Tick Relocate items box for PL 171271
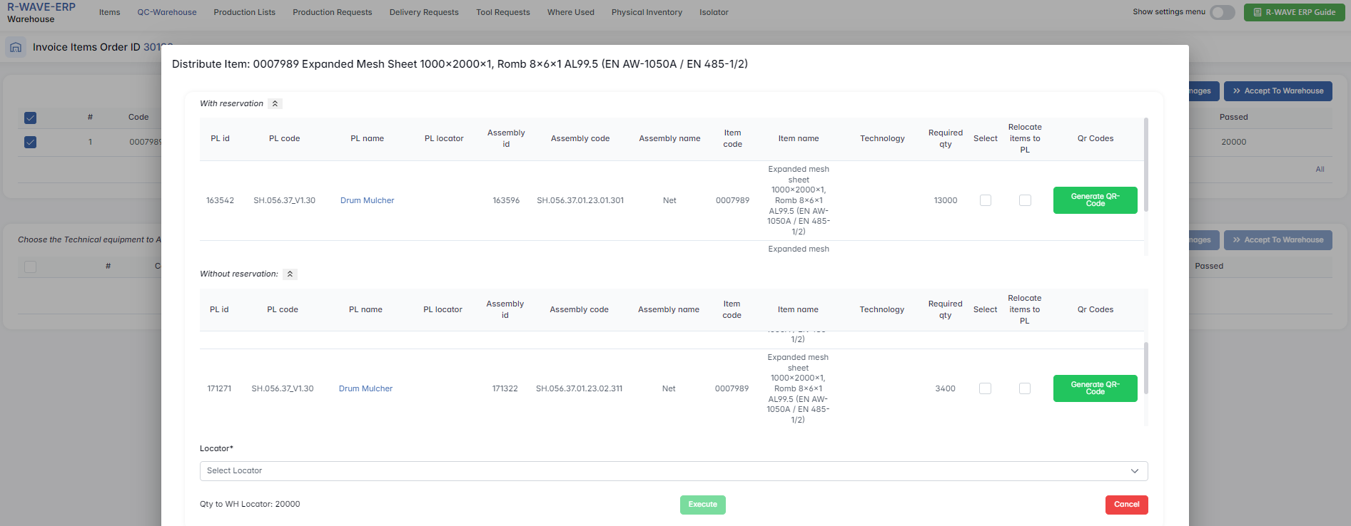1351x526 pixels. pos(1025,389)
